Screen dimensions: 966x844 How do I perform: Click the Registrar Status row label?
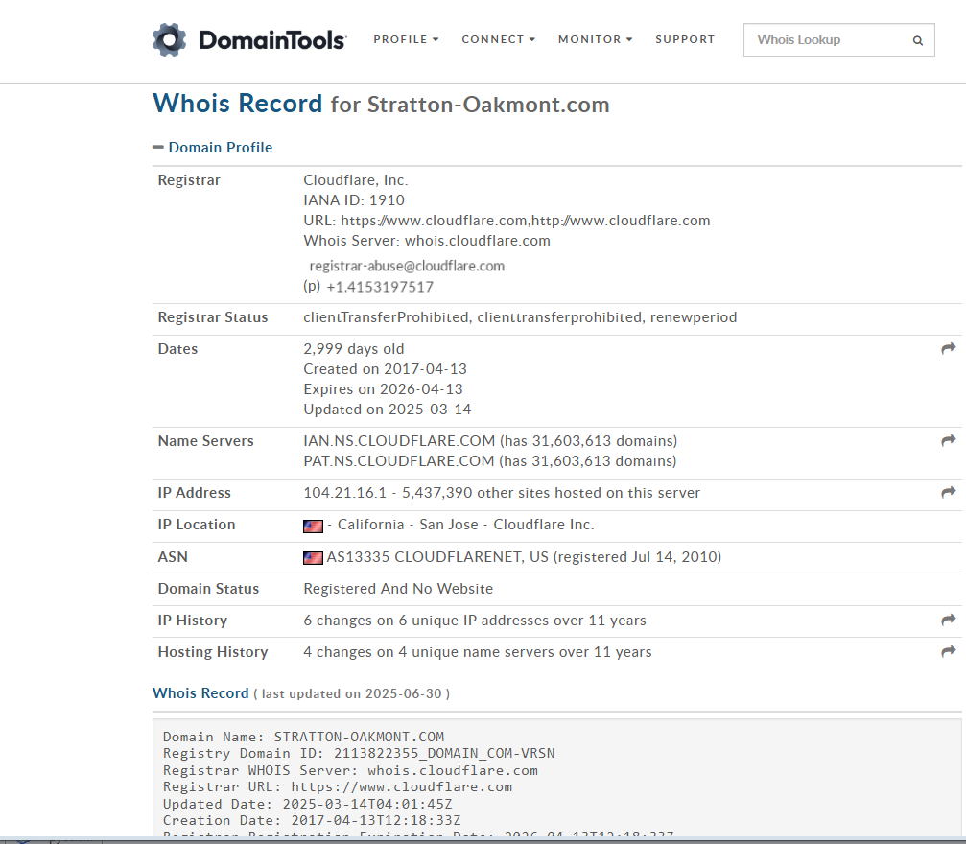click(213, 317)
